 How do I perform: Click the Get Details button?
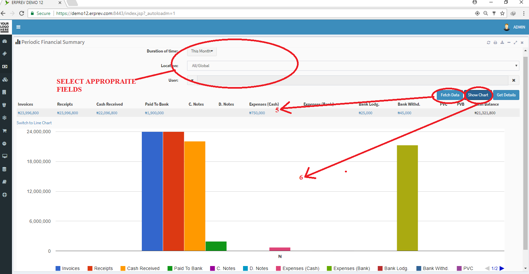(x=506, y=95)
